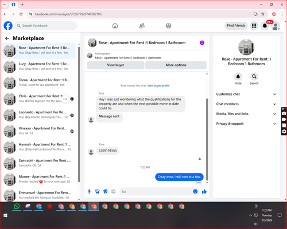
Task: Click Rose's profile picture in right panel
Action: click(x=246, y=47)
